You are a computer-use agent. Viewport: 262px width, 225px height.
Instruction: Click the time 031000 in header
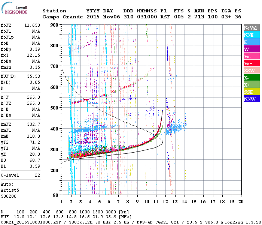click(147, 17)
